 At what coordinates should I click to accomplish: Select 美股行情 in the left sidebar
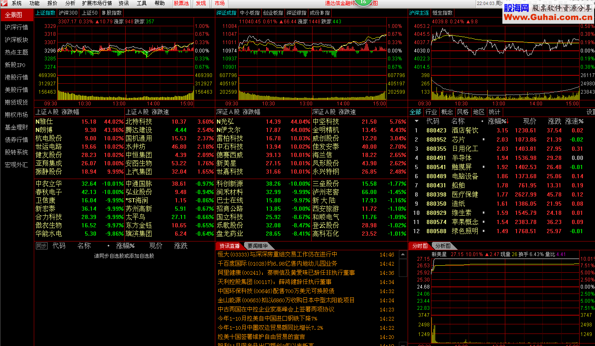17,90
